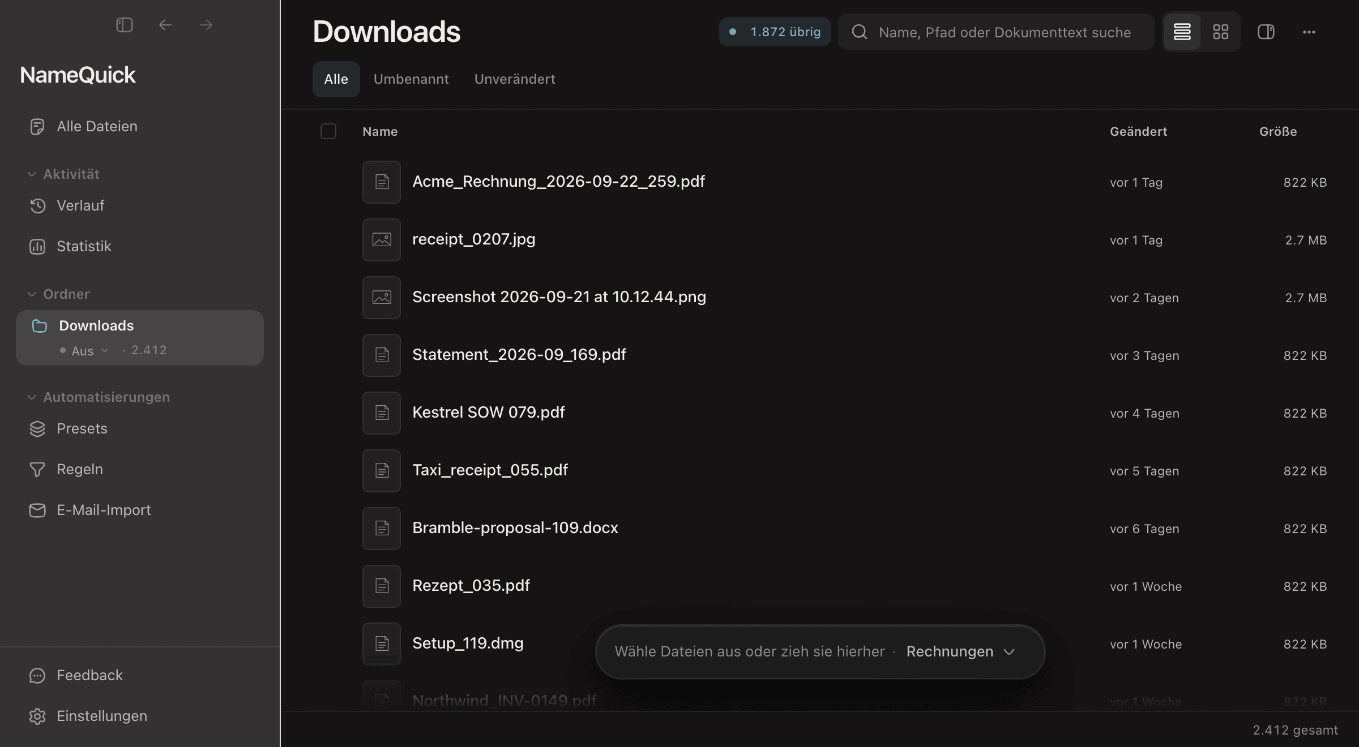The width and height of the screenshot is (1359, 747).
Task: Click the search magnifier icon
Action: [x=859, y=32]
